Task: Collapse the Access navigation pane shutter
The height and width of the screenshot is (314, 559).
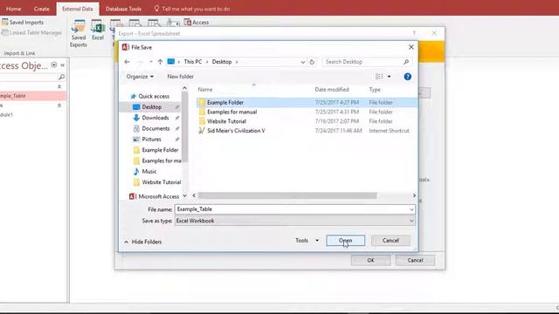Action: [x=63, y=65]
